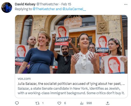Viewport: 131px width, 106px height.
Task: Click the retweet count of 1
Action: 43,103
